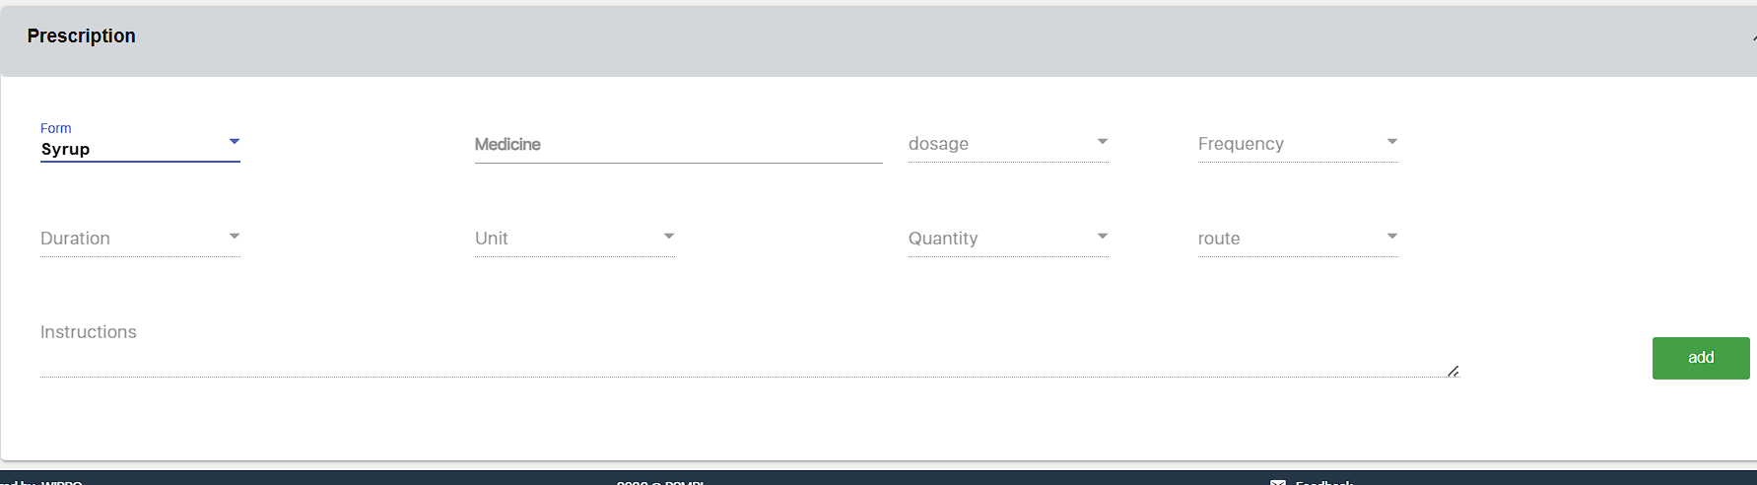
Task: Click the Frequency dropdown arrow icon
Action: pyautogui.click(x=1392, y=142)
